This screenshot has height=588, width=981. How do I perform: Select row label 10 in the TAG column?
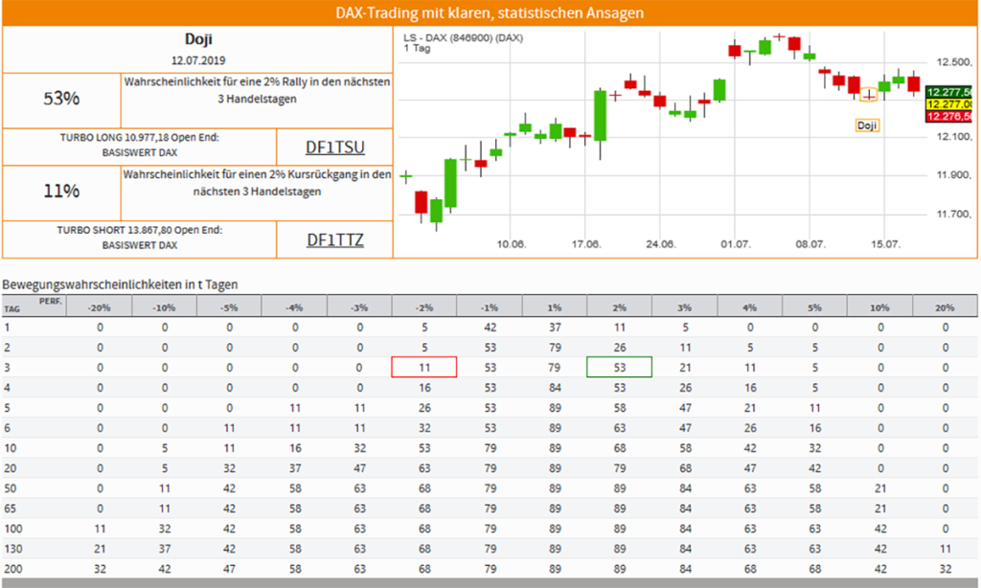(x=10, y=448)
